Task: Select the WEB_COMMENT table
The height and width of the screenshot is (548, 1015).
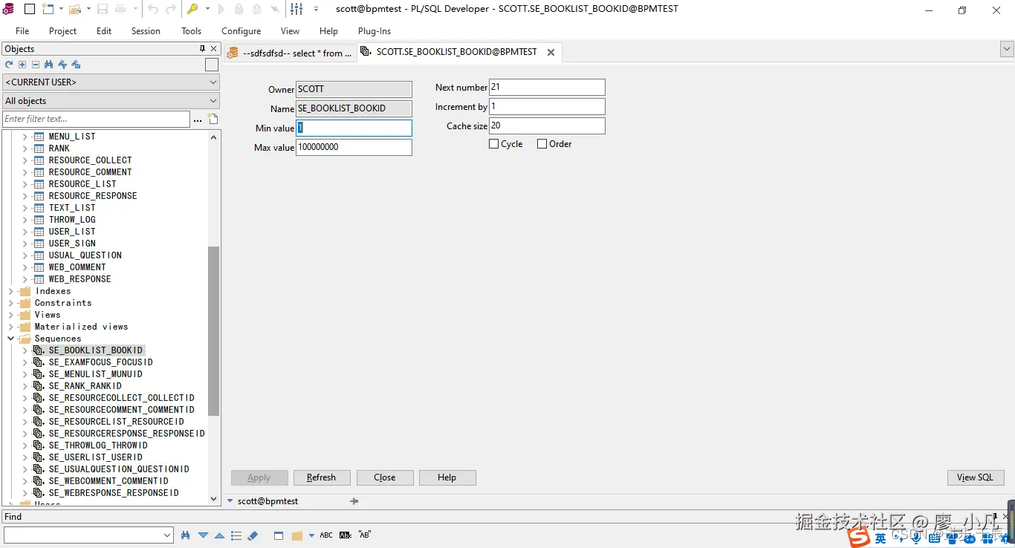Action: coord(77,267)
